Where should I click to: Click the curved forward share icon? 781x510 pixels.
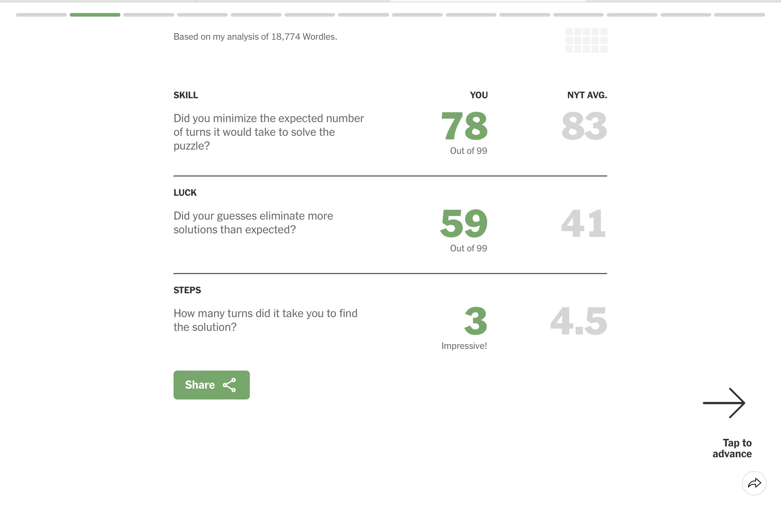coord(754,483)
